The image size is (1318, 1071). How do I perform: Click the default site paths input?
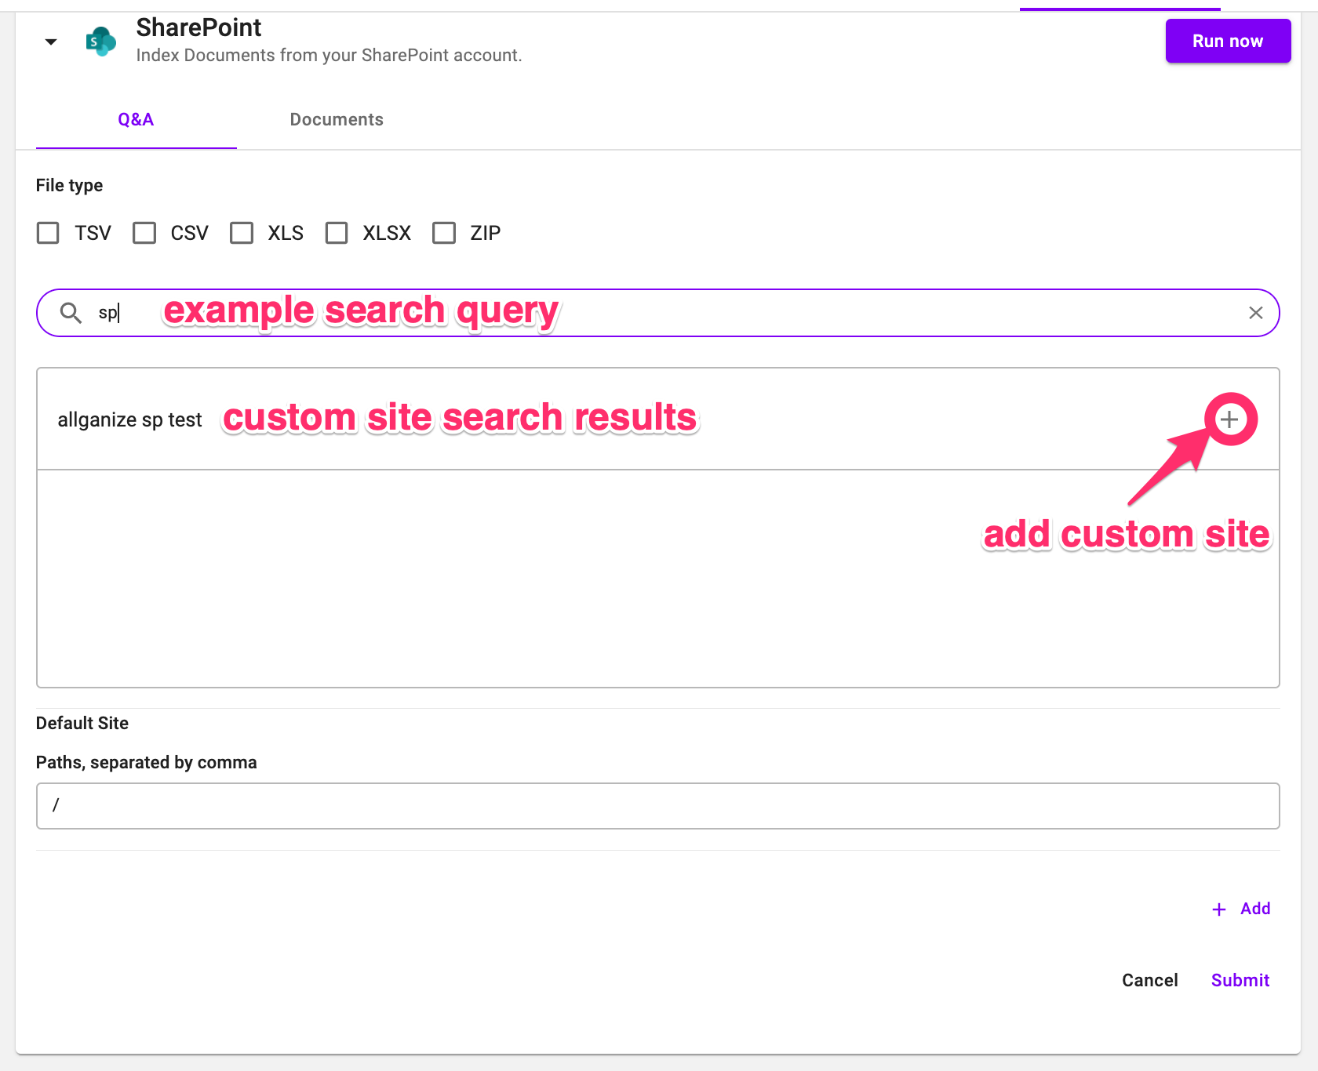(x=658, y=806)
